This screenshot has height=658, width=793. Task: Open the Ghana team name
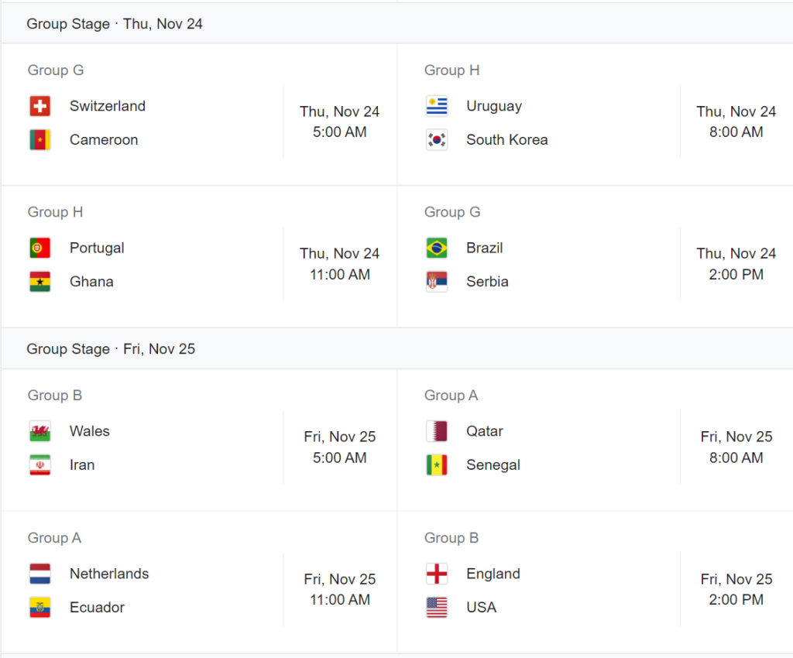click(91, 282)
